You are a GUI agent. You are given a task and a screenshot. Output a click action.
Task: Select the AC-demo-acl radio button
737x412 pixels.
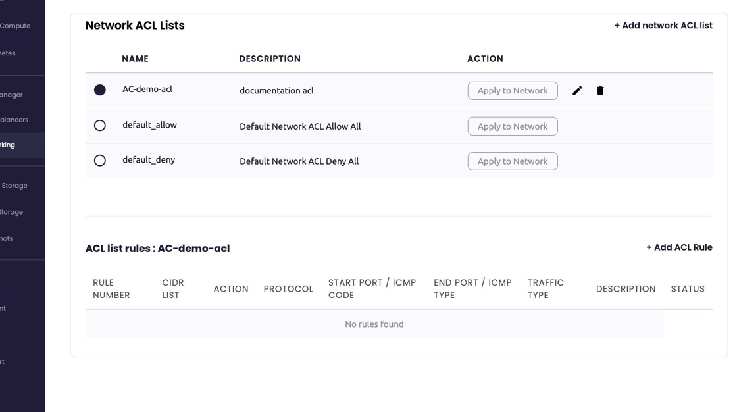(100, 90)
